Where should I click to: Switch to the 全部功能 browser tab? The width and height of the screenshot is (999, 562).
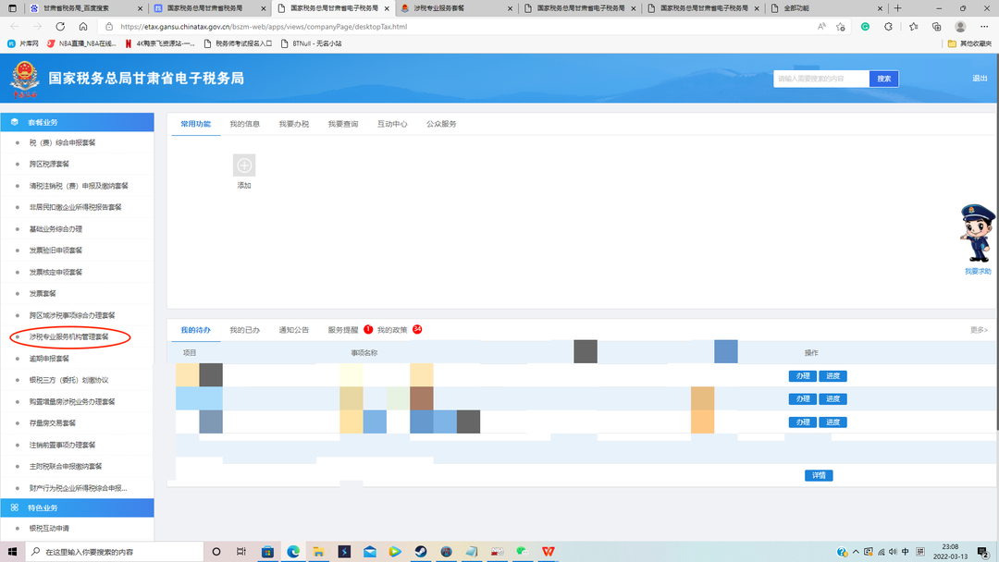pyautogui.click(x=826, y=8)
